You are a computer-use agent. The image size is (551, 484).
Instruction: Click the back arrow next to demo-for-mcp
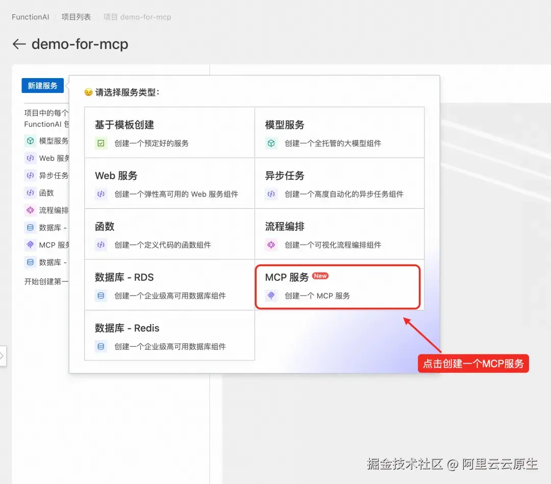tap(18, 44)
